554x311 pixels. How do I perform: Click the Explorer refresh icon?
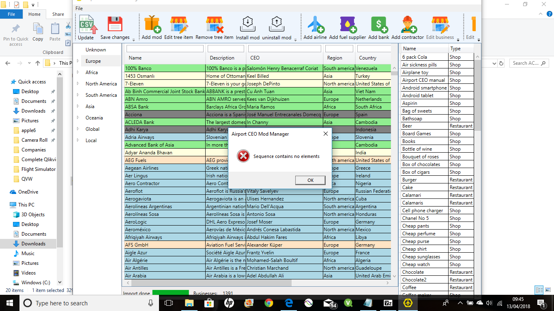[x=501, y=63]
